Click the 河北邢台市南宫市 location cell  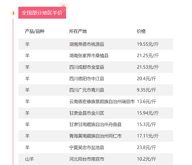point(87,159)
